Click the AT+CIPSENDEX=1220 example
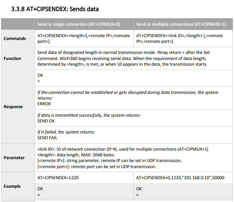The height and width of the screenshot is (202, 235). (58, 178)
